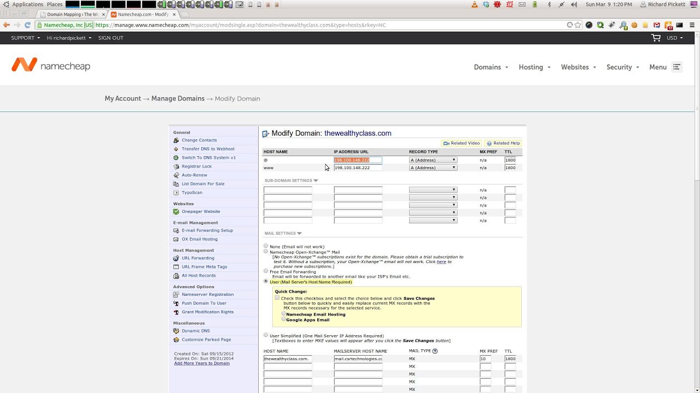Click the www host IP address field
The height and width of the screenshot is (393, 700).
pyautogui.click(x=358, y=168)
